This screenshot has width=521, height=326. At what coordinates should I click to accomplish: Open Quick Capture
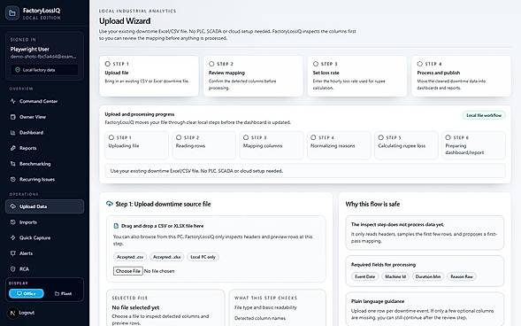[x=44, y=237]
